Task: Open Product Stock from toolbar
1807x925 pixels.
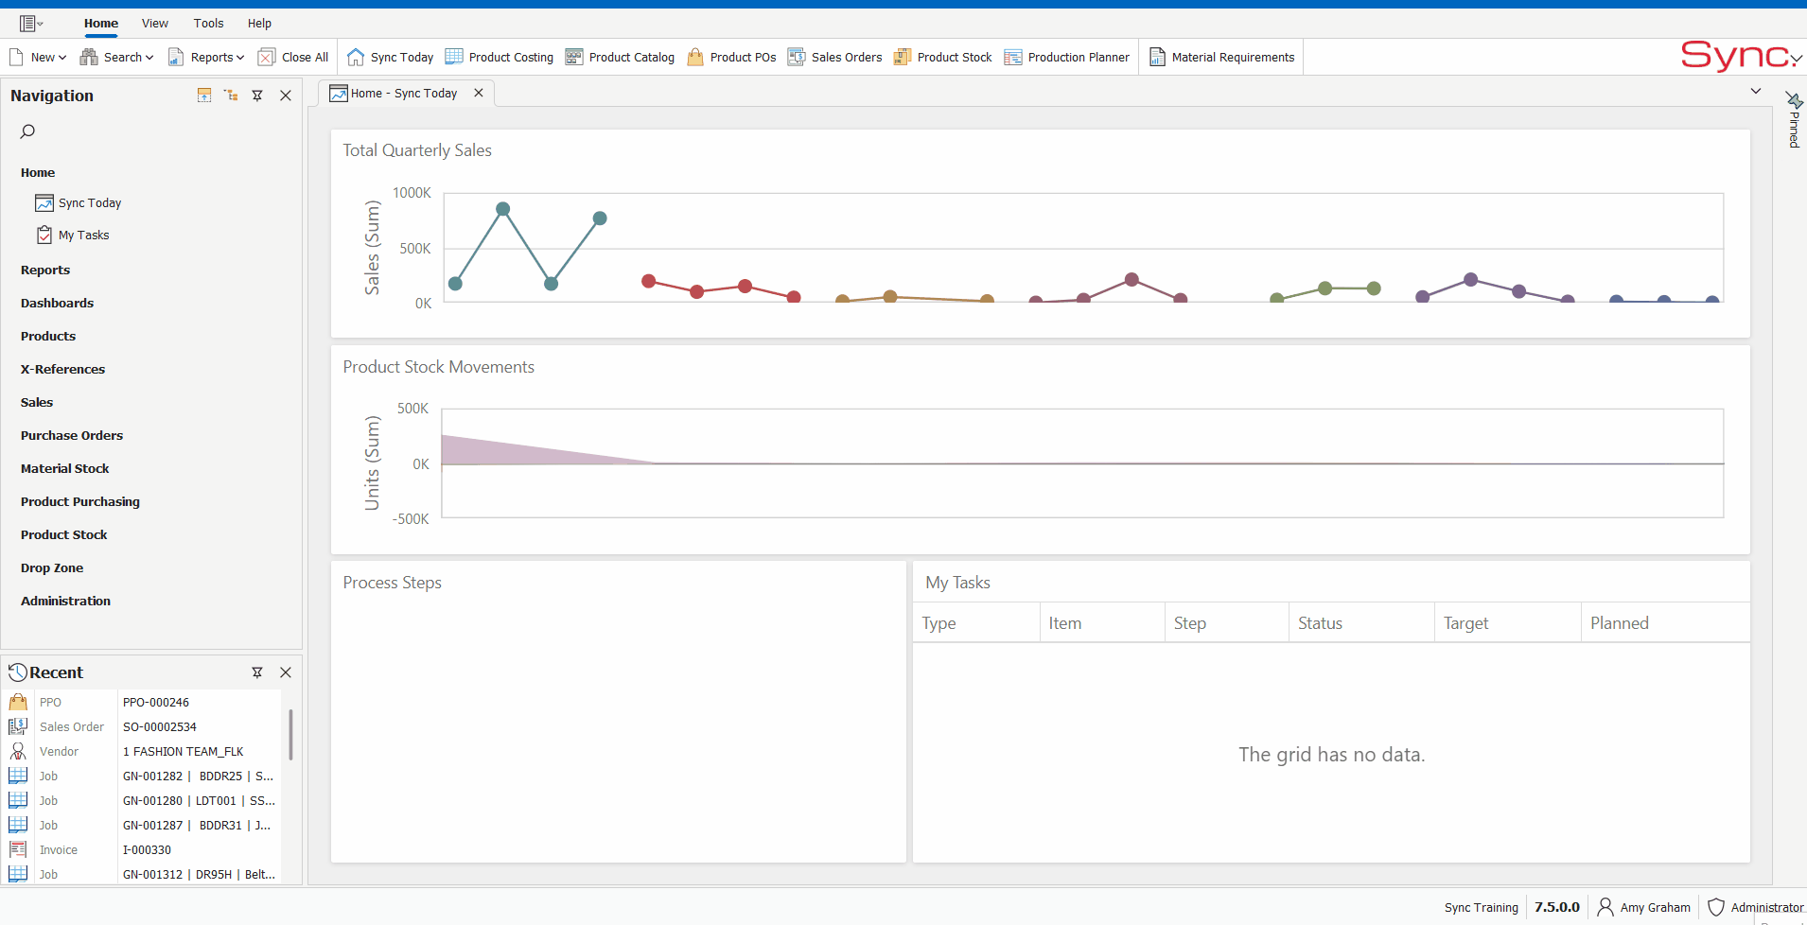Action: coord(943,58)
